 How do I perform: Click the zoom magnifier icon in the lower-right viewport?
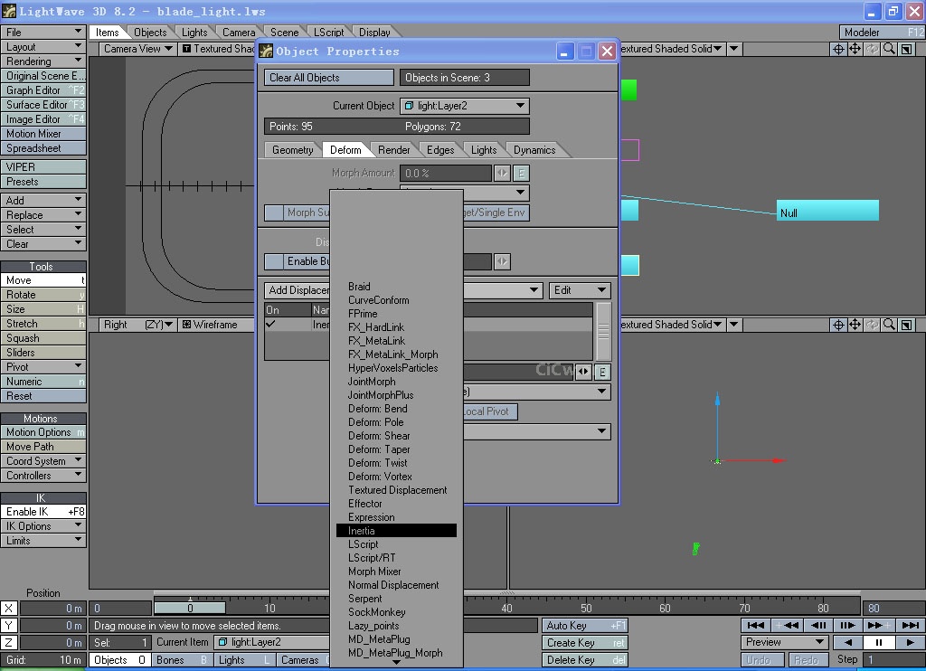pos(889,325)
